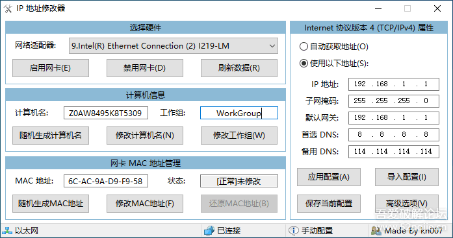The image size is (453, 238).
Task: Focus the MAC 地址 input field
Action: (106, 181)
